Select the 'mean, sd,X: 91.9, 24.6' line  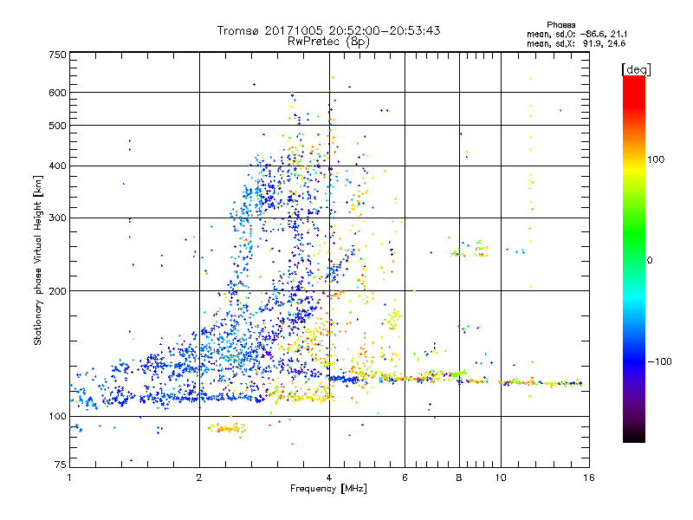(x=576, y=43)
